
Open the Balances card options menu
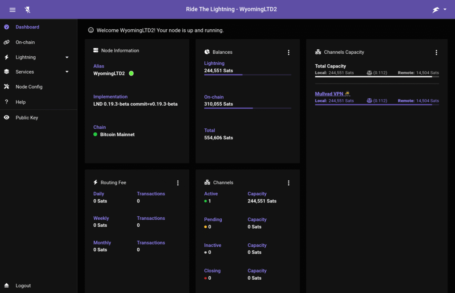click(288, 52)
